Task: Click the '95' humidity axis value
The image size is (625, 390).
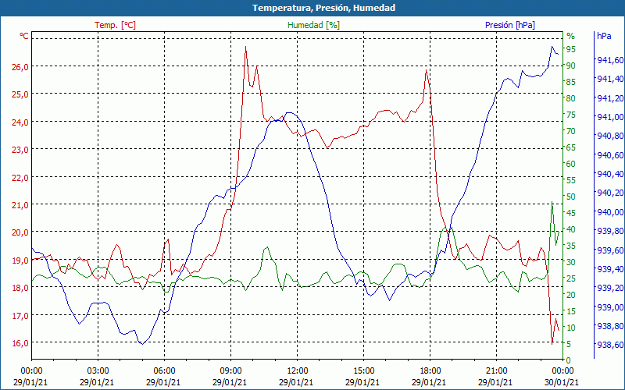Action: tap(571, 49)
